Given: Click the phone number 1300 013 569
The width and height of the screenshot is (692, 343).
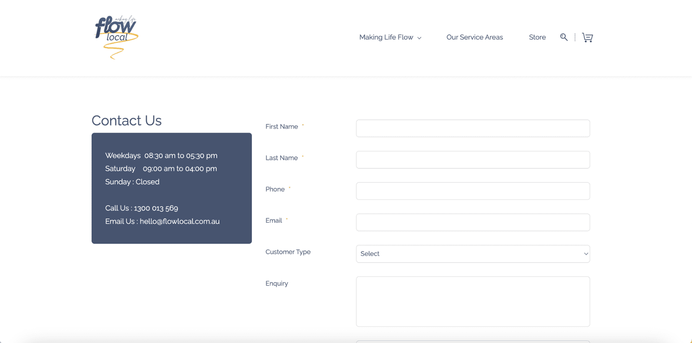Looking at the screenshot, I should 156,208.
